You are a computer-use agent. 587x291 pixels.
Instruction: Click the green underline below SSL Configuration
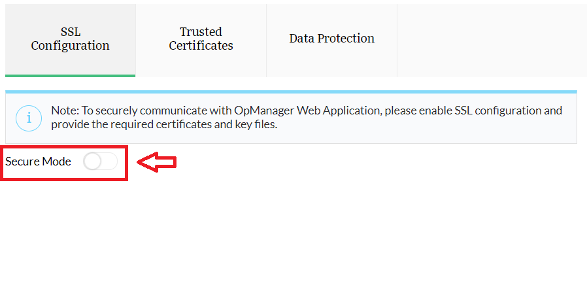tap(70, 75)
